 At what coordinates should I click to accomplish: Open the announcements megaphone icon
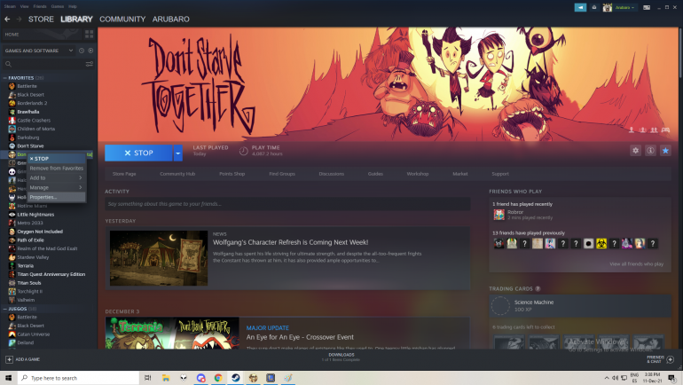[x=580, y=7]
